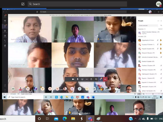Mute the microphone in meeting toolbar
The width and height of the screenshot is (163, 122).
[x=78, y=79]
